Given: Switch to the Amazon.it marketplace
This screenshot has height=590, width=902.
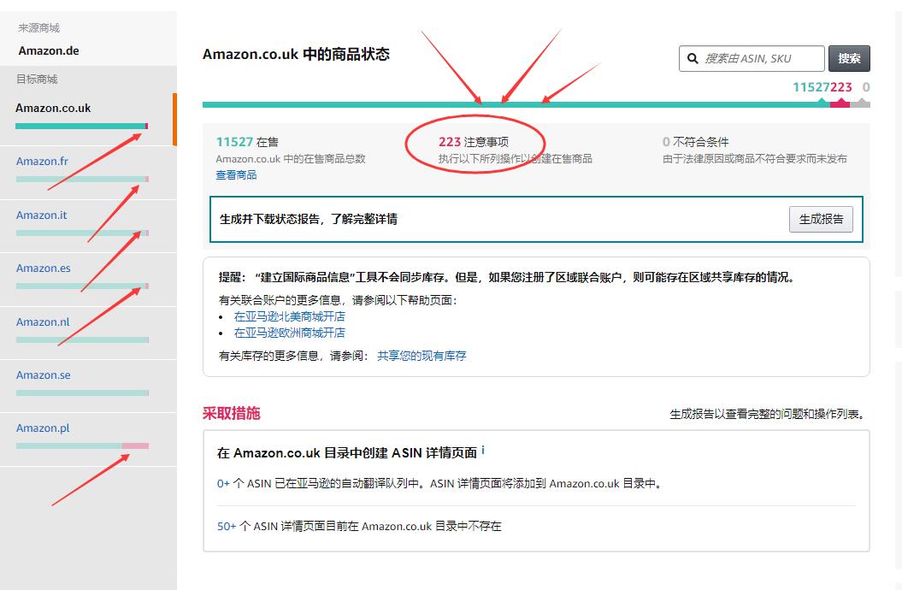Looking at the screenshot, I should pos(41,215).
